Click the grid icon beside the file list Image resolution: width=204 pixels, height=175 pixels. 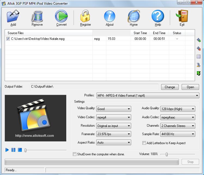coord(199,57)
